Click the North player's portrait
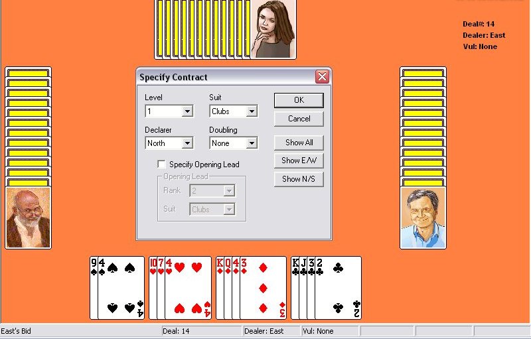 273,29
